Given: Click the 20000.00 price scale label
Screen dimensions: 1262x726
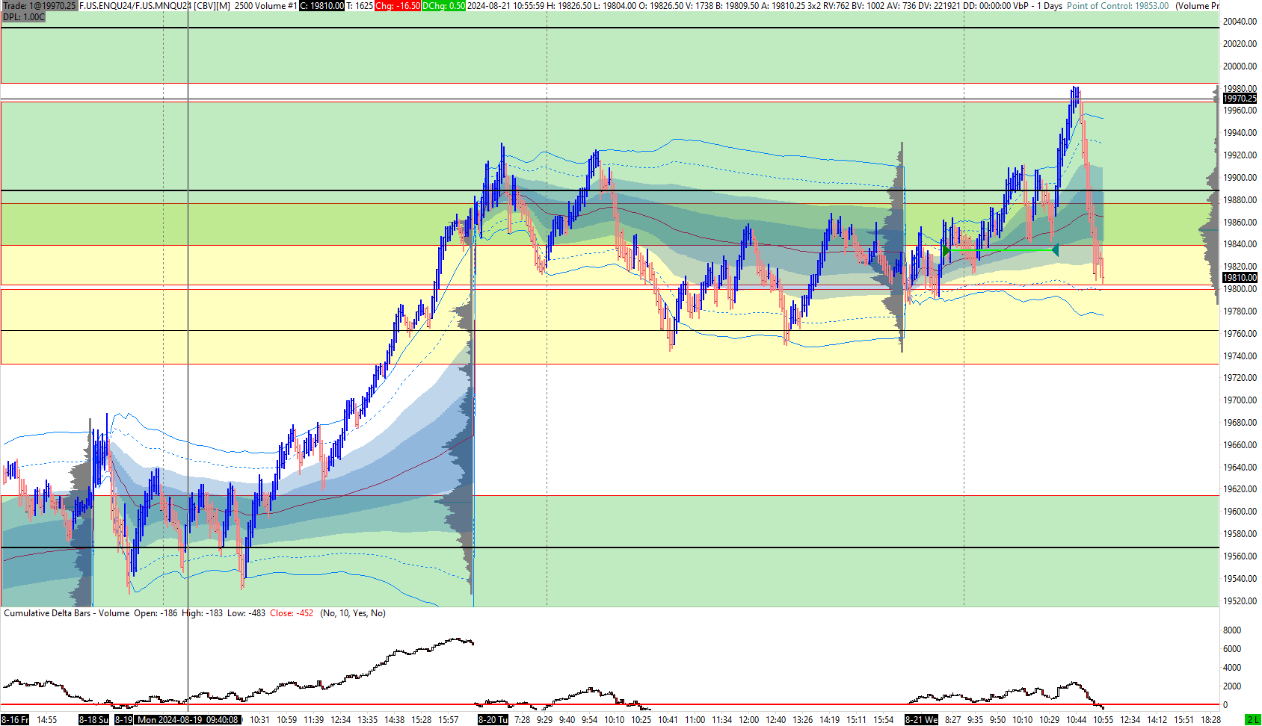Looking at the screenshot, I should [1240, 66].
